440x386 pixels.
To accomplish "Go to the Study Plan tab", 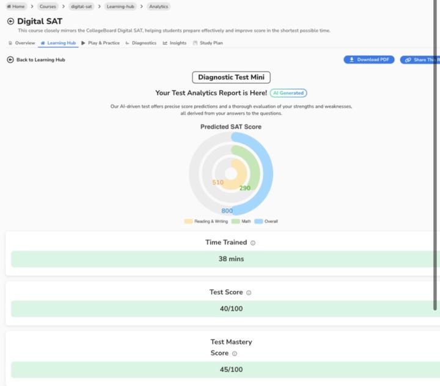I will [208, 43].
